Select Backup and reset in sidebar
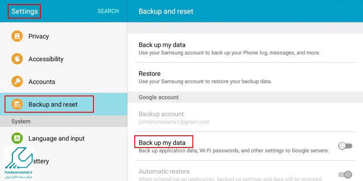363x181 pixels. coord(64,104)
